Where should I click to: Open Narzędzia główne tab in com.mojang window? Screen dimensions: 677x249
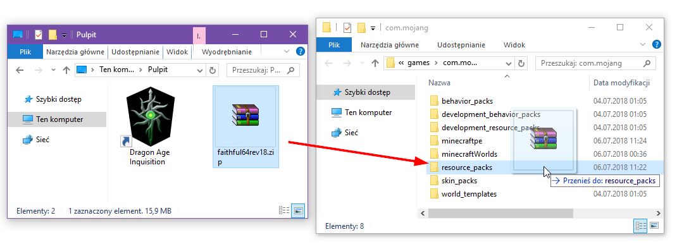pos(390,45)
